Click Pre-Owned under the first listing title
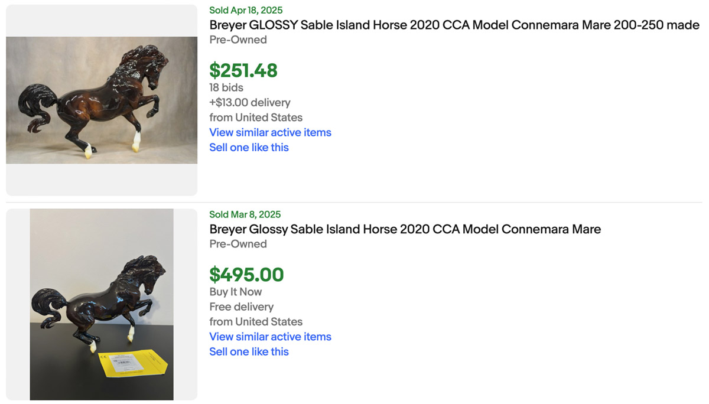709x404 pixels. 238,40
